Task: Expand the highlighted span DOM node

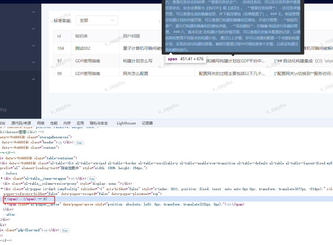Action: [5, 199]
